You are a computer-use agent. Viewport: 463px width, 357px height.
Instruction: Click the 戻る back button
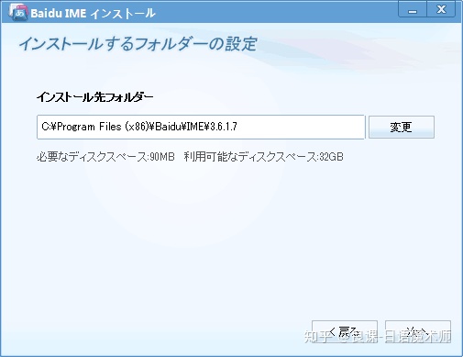click(345, 331)
